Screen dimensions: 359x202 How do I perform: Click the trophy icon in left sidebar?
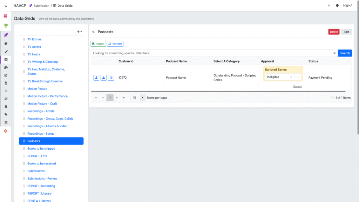tap(6, 26)
